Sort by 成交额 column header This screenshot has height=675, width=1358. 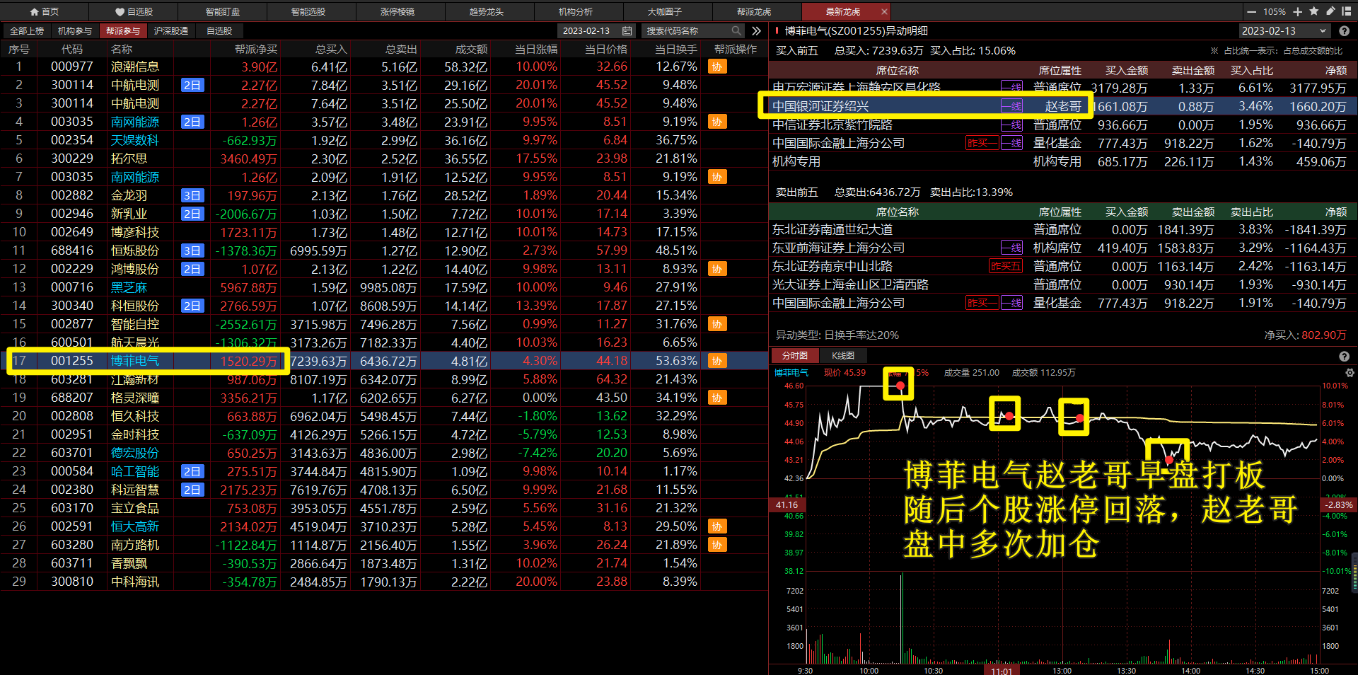click(x=471, y=50)
